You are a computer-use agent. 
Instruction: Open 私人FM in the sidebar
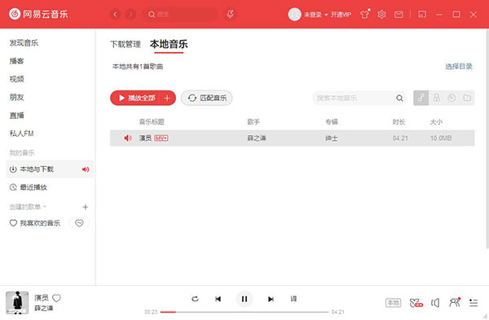tap(21, 134)
